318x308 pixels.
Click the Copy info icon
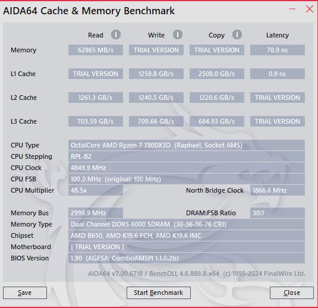pyautogui.click(x=237, y=34)
